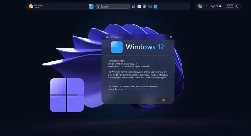Select the Version 30H1 (OS Build 3050.1) text
The height and width of the screenshot is (136, 251).
122,64
